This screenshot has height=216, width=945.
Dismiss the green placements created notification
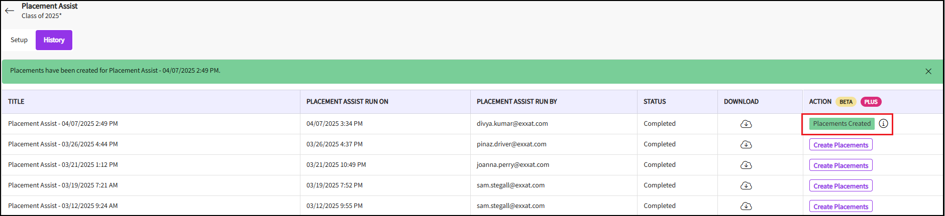click(x=928, y=71)
